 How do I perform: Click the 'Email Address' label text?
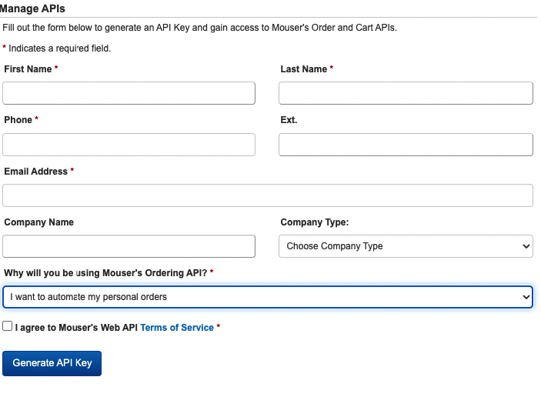[x=36, y=172]
